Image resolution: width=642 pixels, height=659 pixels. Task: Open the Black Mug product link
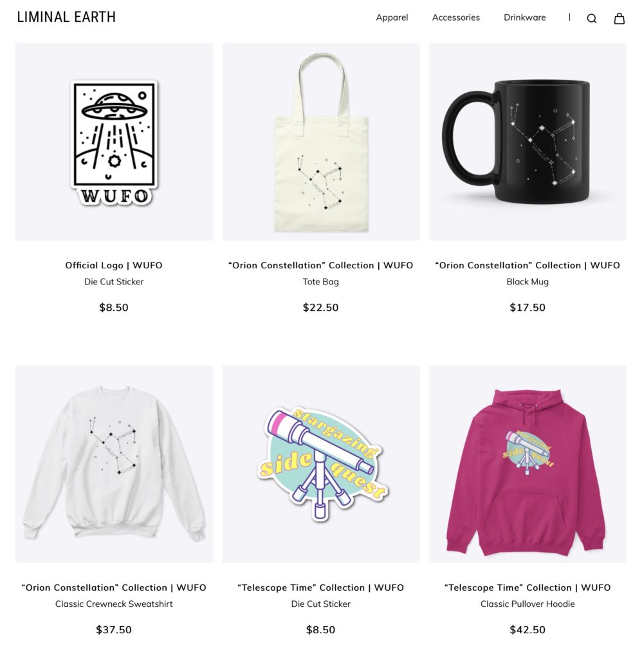click(x=527, y=282)
